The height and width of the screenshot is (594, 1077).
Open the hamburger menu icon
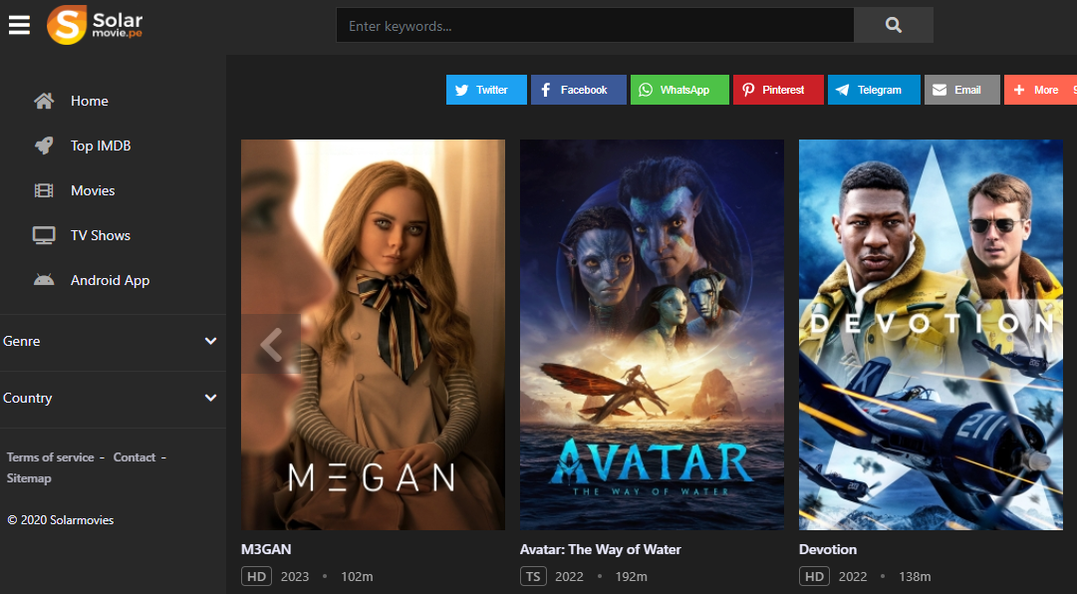[19, 25]
